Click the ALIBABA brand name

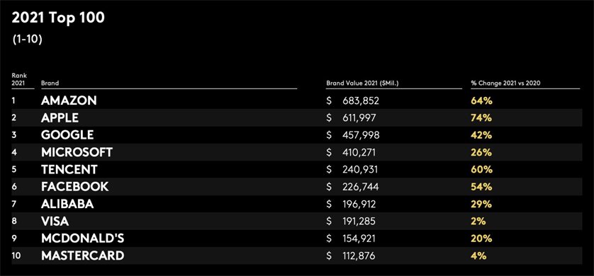67,204
